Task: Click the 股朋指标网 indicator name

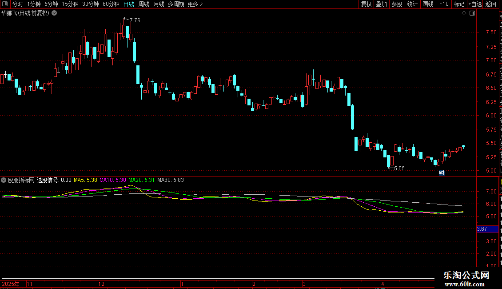Action: 21,180
